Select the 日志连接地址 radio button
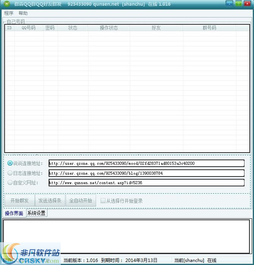Image resolution: width=254 pixels, height=265 pixels. click(x=10, y=173)
